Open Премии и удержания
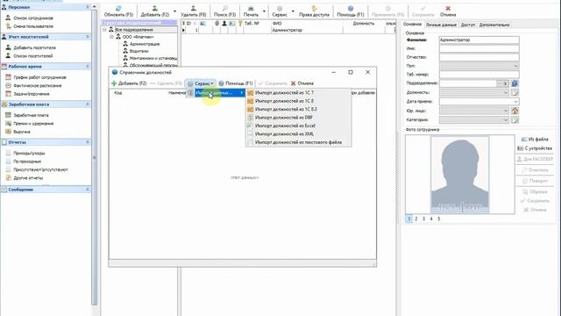This screenshot has height=316, width=561. coord(33,124)
